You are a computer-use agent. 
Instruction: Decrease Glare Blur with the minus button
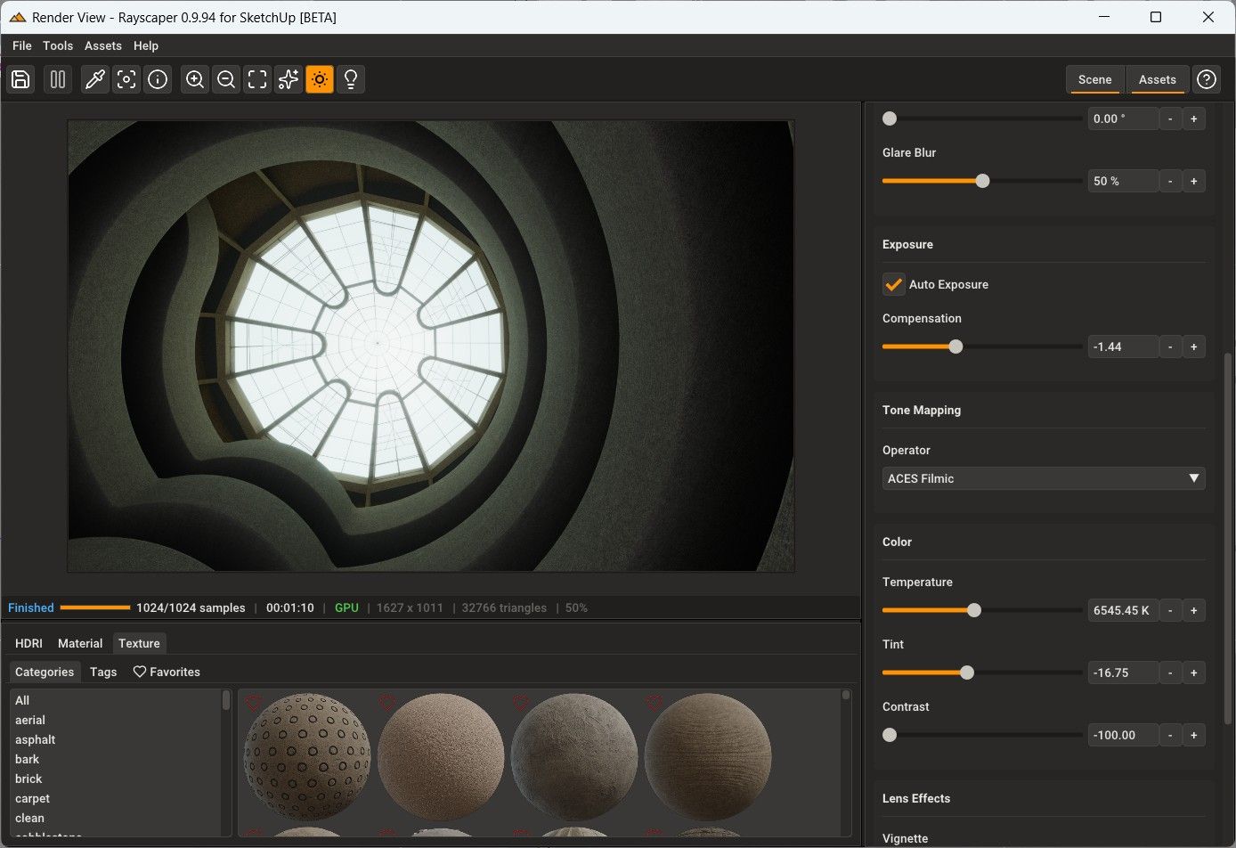1170,181
